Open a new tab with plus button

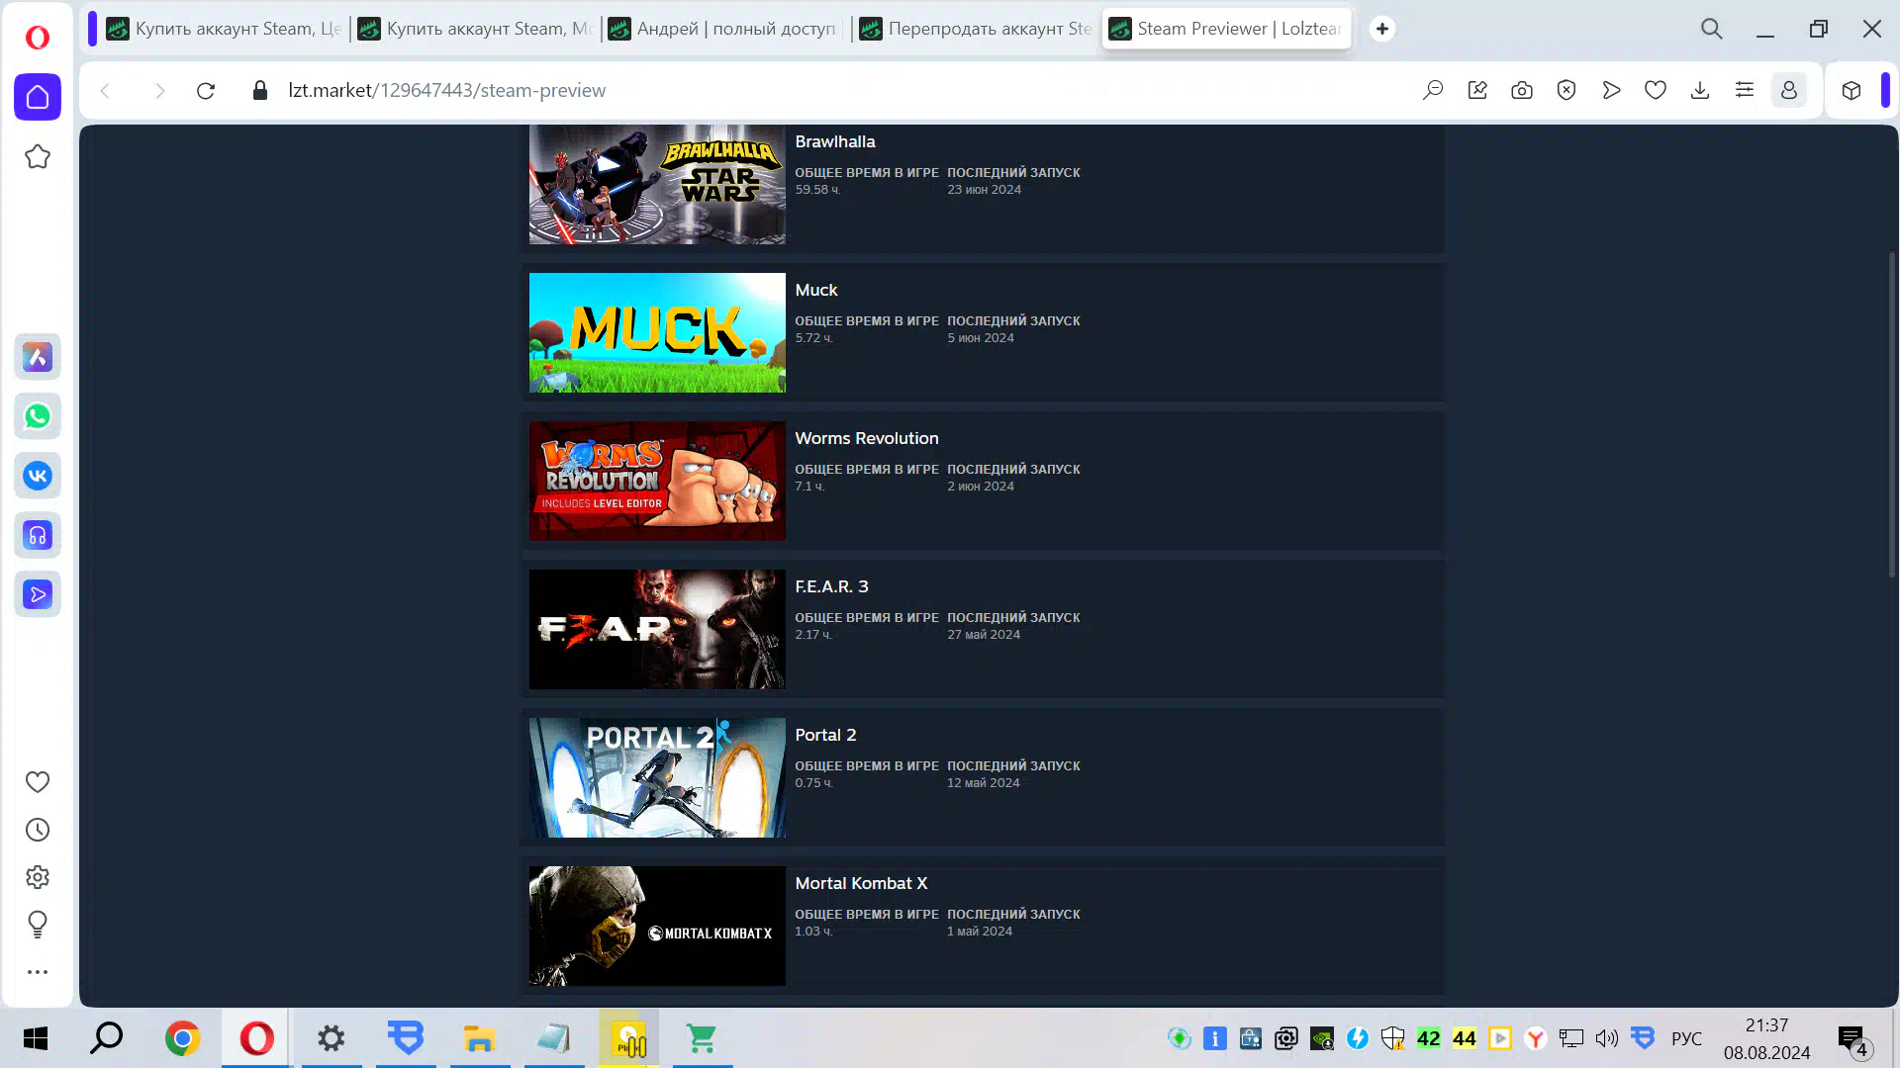click(1382, 29)
